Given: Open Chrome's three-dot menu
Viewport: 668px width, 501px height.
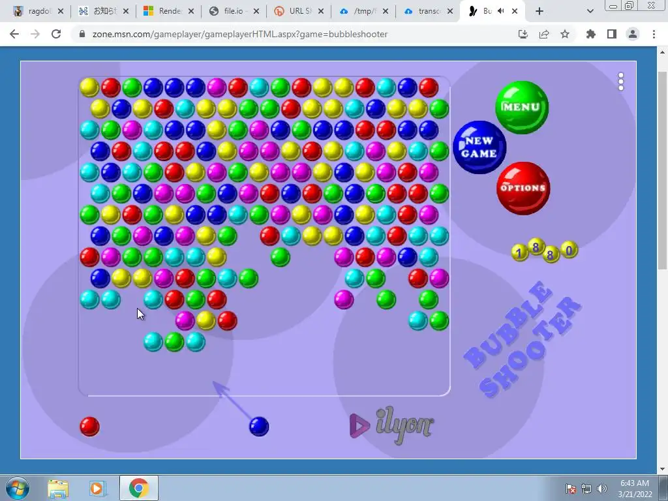Looking at the screenshot, I should click(654, 34).
